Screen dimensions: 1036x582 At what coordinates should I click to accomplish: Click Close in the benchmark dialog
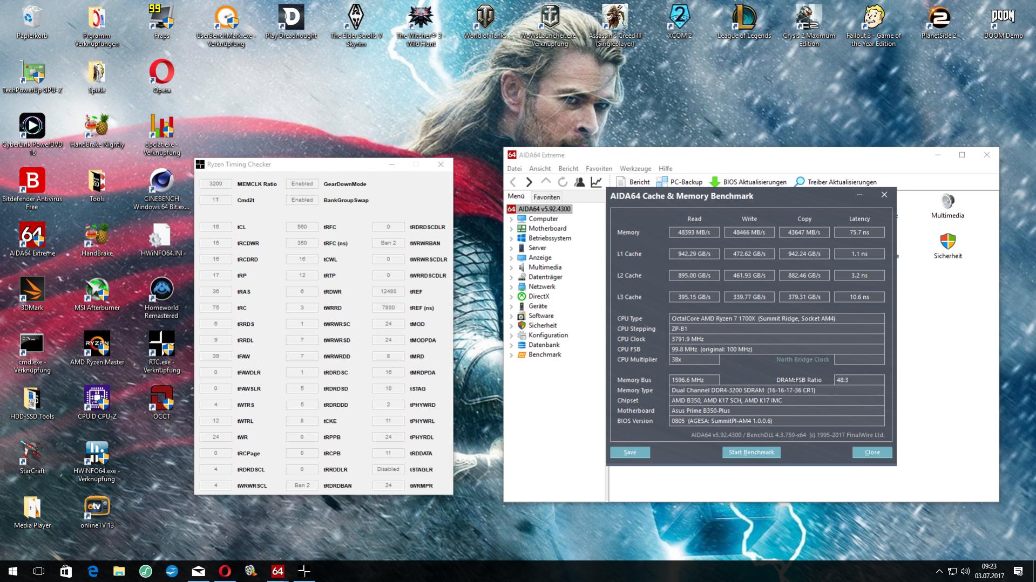click(x=872, y=453)
